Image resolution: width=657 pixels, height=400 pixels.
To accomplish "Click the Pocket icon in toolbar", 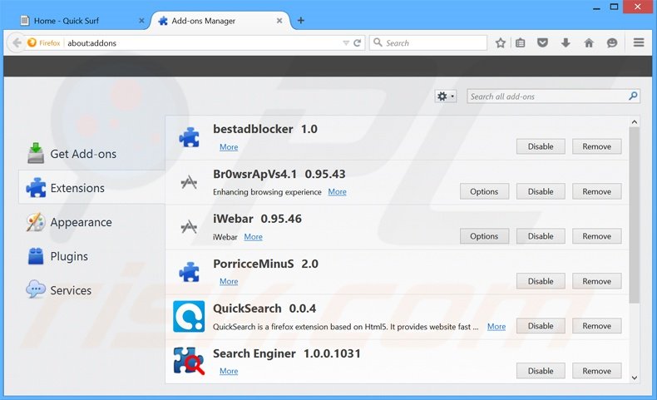I will pos(543,42).
